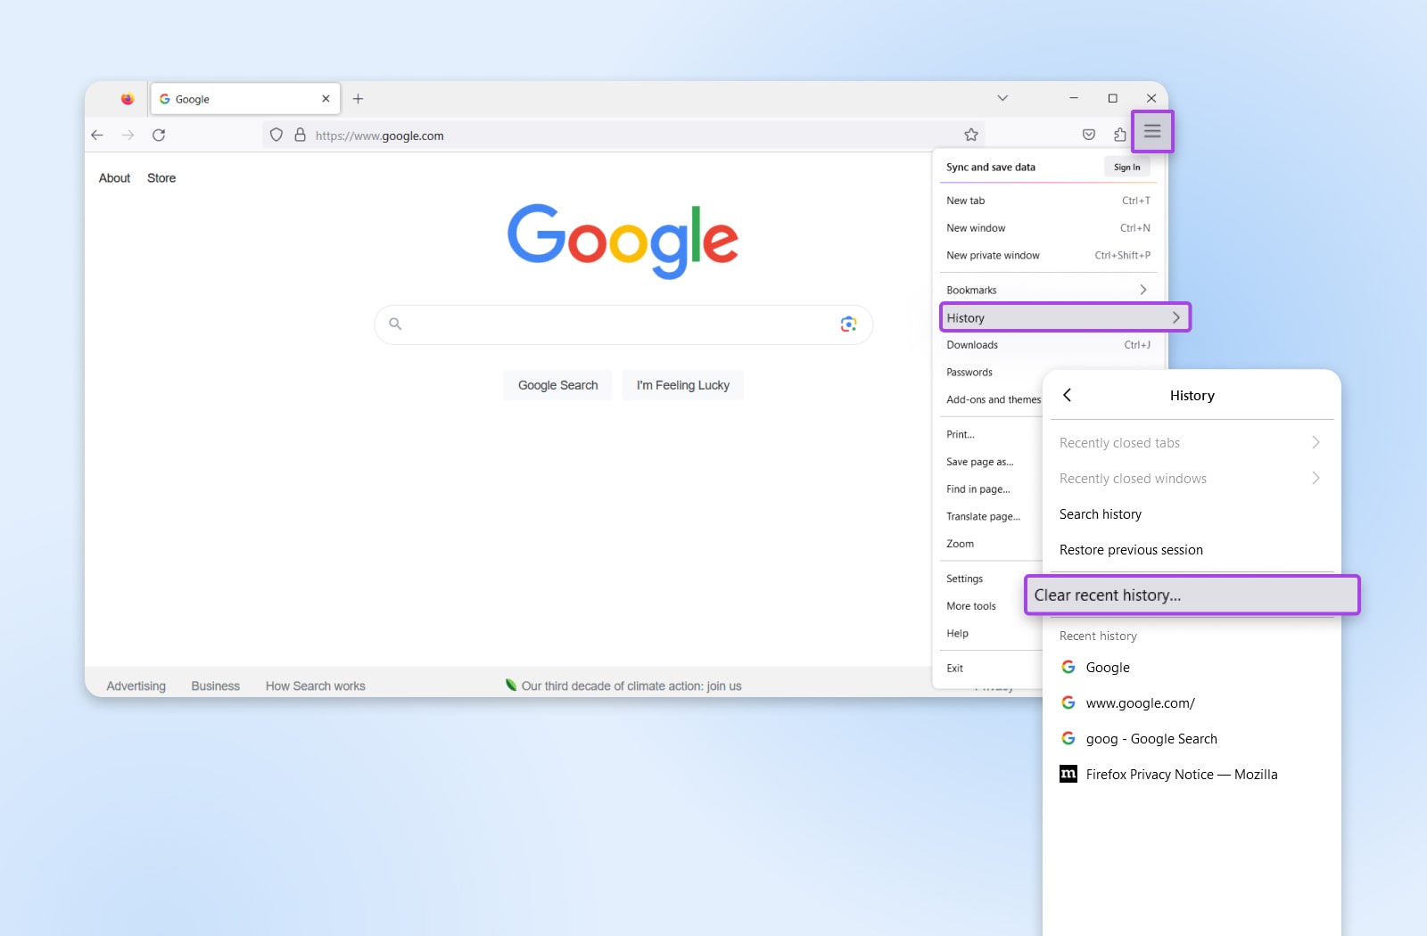This screenshot has width=1427, height=936.
Task: Choose Restore previous session
Action: (1131, 550)
